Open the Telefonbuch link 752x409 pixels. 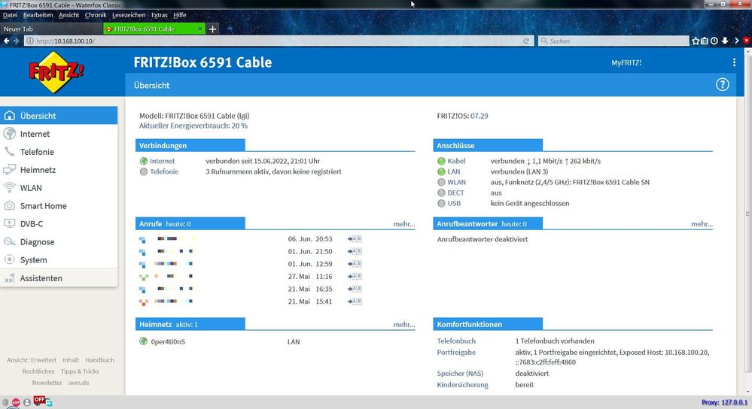(x=456, y=341)
